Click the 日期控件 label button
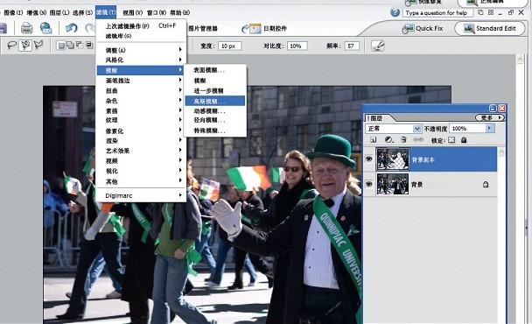 point(275,29)
